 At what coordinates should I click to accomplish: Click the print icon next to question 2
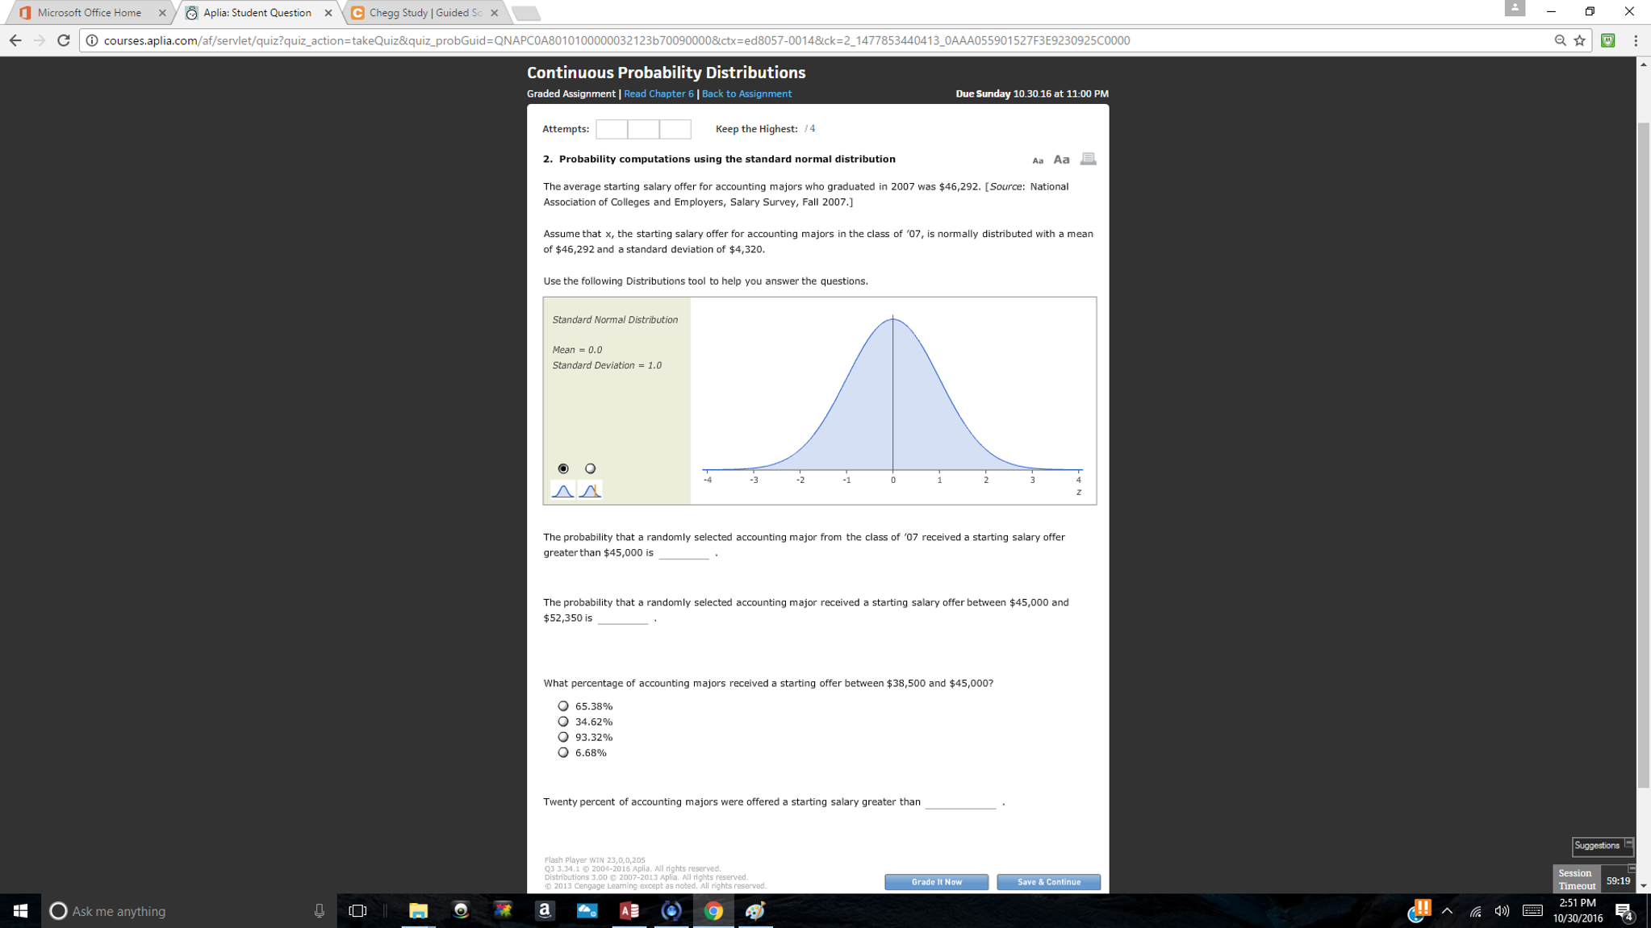[x=1088, y=158]
